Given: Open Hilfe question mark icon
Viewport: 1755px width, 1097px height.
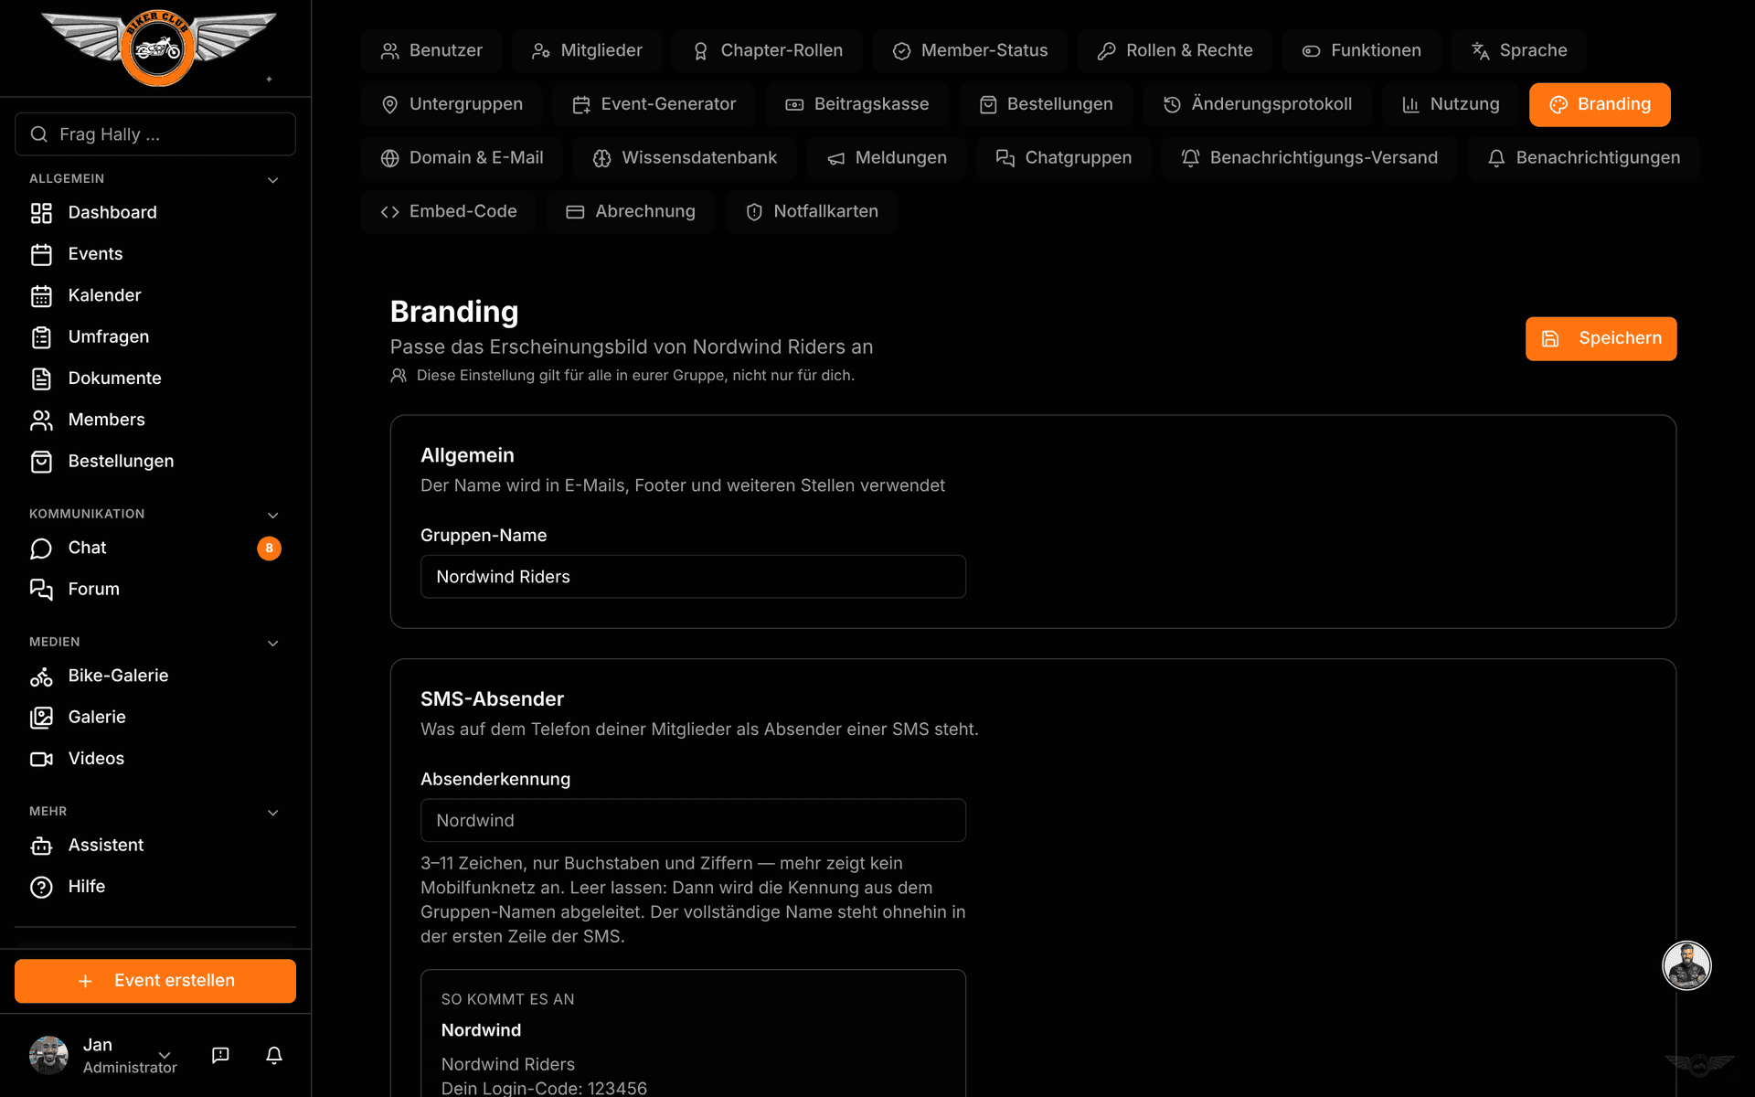Looking at the screenshot, I should point(41,887).
